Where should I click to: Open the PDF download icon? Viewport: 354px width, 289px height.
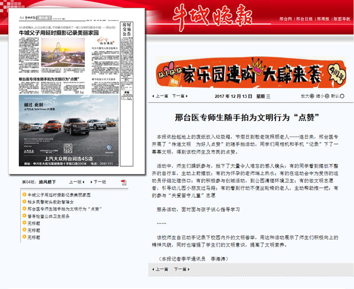click(123, 182)
